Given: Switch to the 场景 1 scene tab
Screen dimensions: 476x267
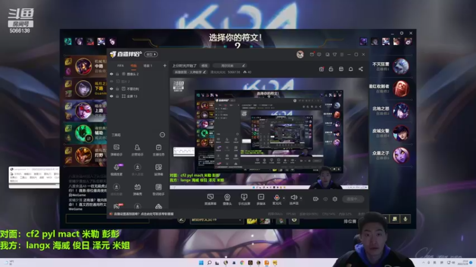Looking at the screenshot, I should click(148, 65).
